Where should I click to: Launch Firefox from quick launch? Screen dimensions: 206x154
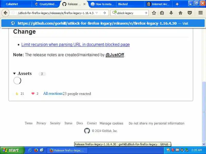(36, 150)
